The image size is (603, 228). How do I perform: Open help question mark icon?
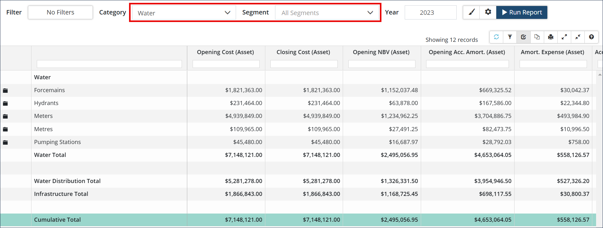(x=591, y=37)
